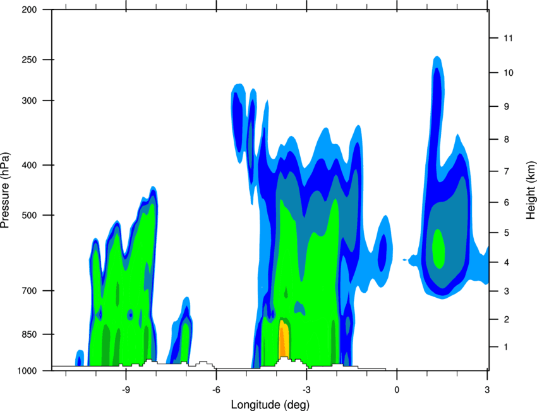
Task: Click the 6 km height label
Action: pyautogui.click(x=506, y=202)
